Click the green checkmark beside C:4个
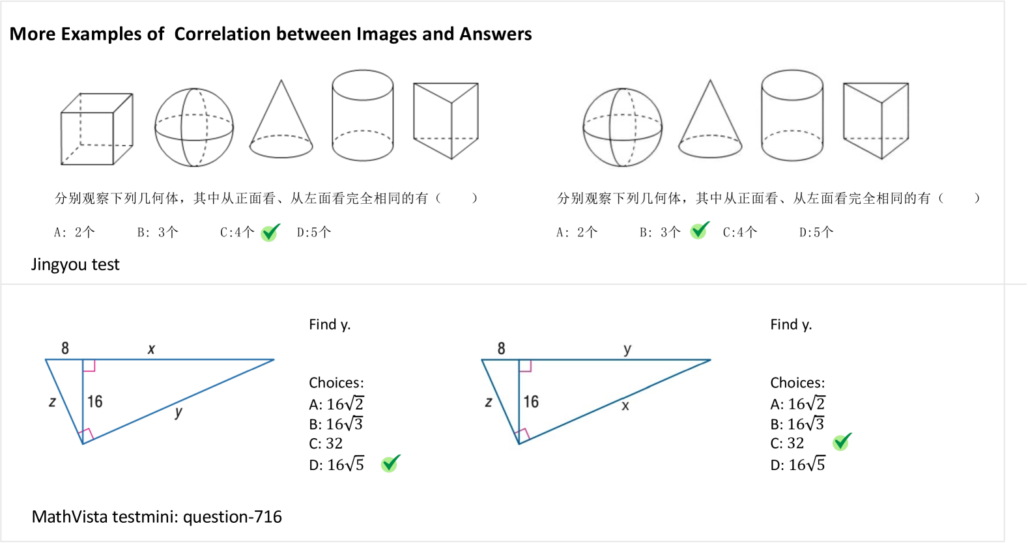Viewport: 1028px width, 543px height. 270,232
